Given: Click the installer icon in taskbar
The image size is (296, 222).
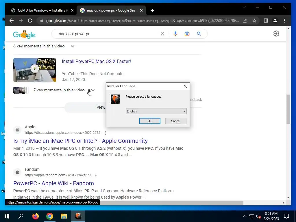Looking at the screenshot, I should click(x=78, y=216).
